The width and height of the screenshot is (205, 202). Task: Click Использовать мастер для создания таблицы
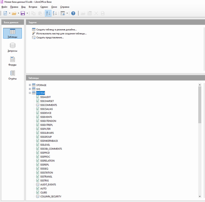click(x=61, y=33)
